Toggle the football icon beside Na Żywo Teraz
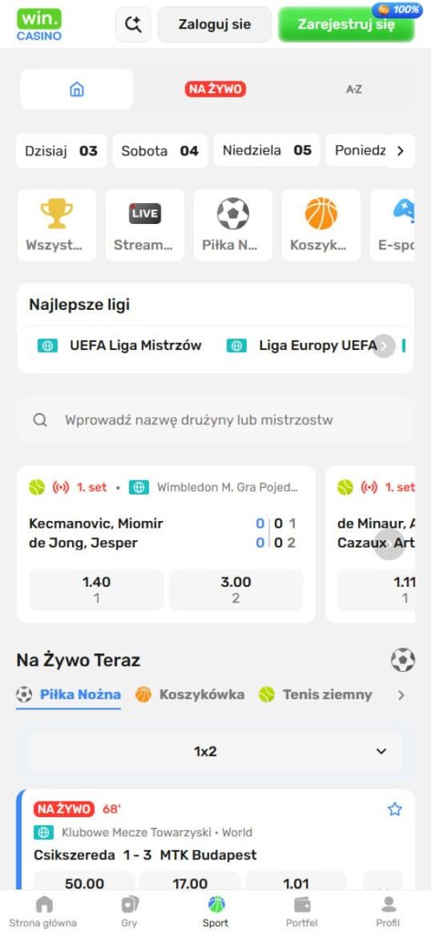The height and width of the screenshot is (936, 431). [403, 660]
